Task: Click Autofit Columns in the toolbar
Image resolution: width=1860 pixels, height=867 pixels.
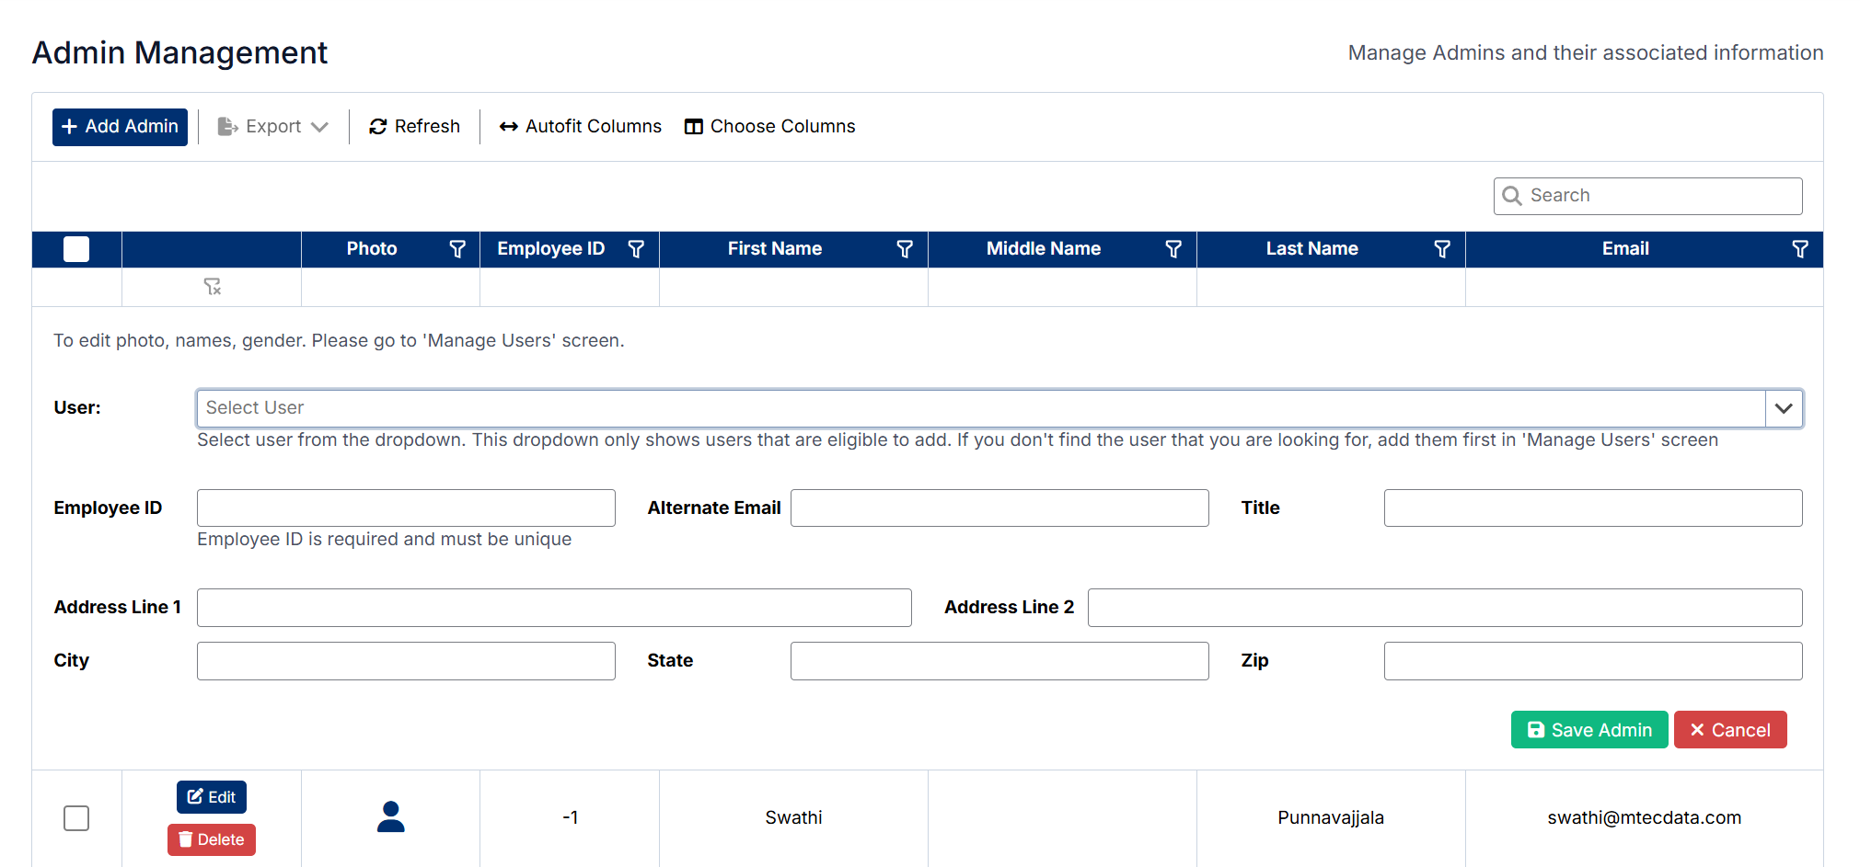Action: pyautogui.click(x=580, y=127)
